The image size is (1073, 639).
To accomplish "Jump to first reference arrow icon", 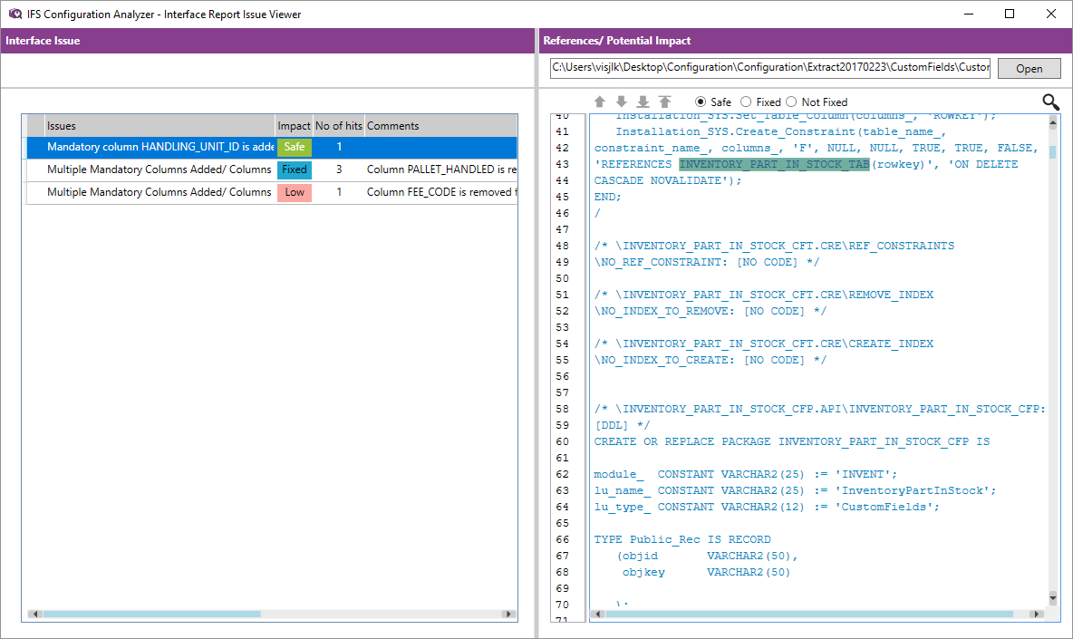I will pos(664,102).
